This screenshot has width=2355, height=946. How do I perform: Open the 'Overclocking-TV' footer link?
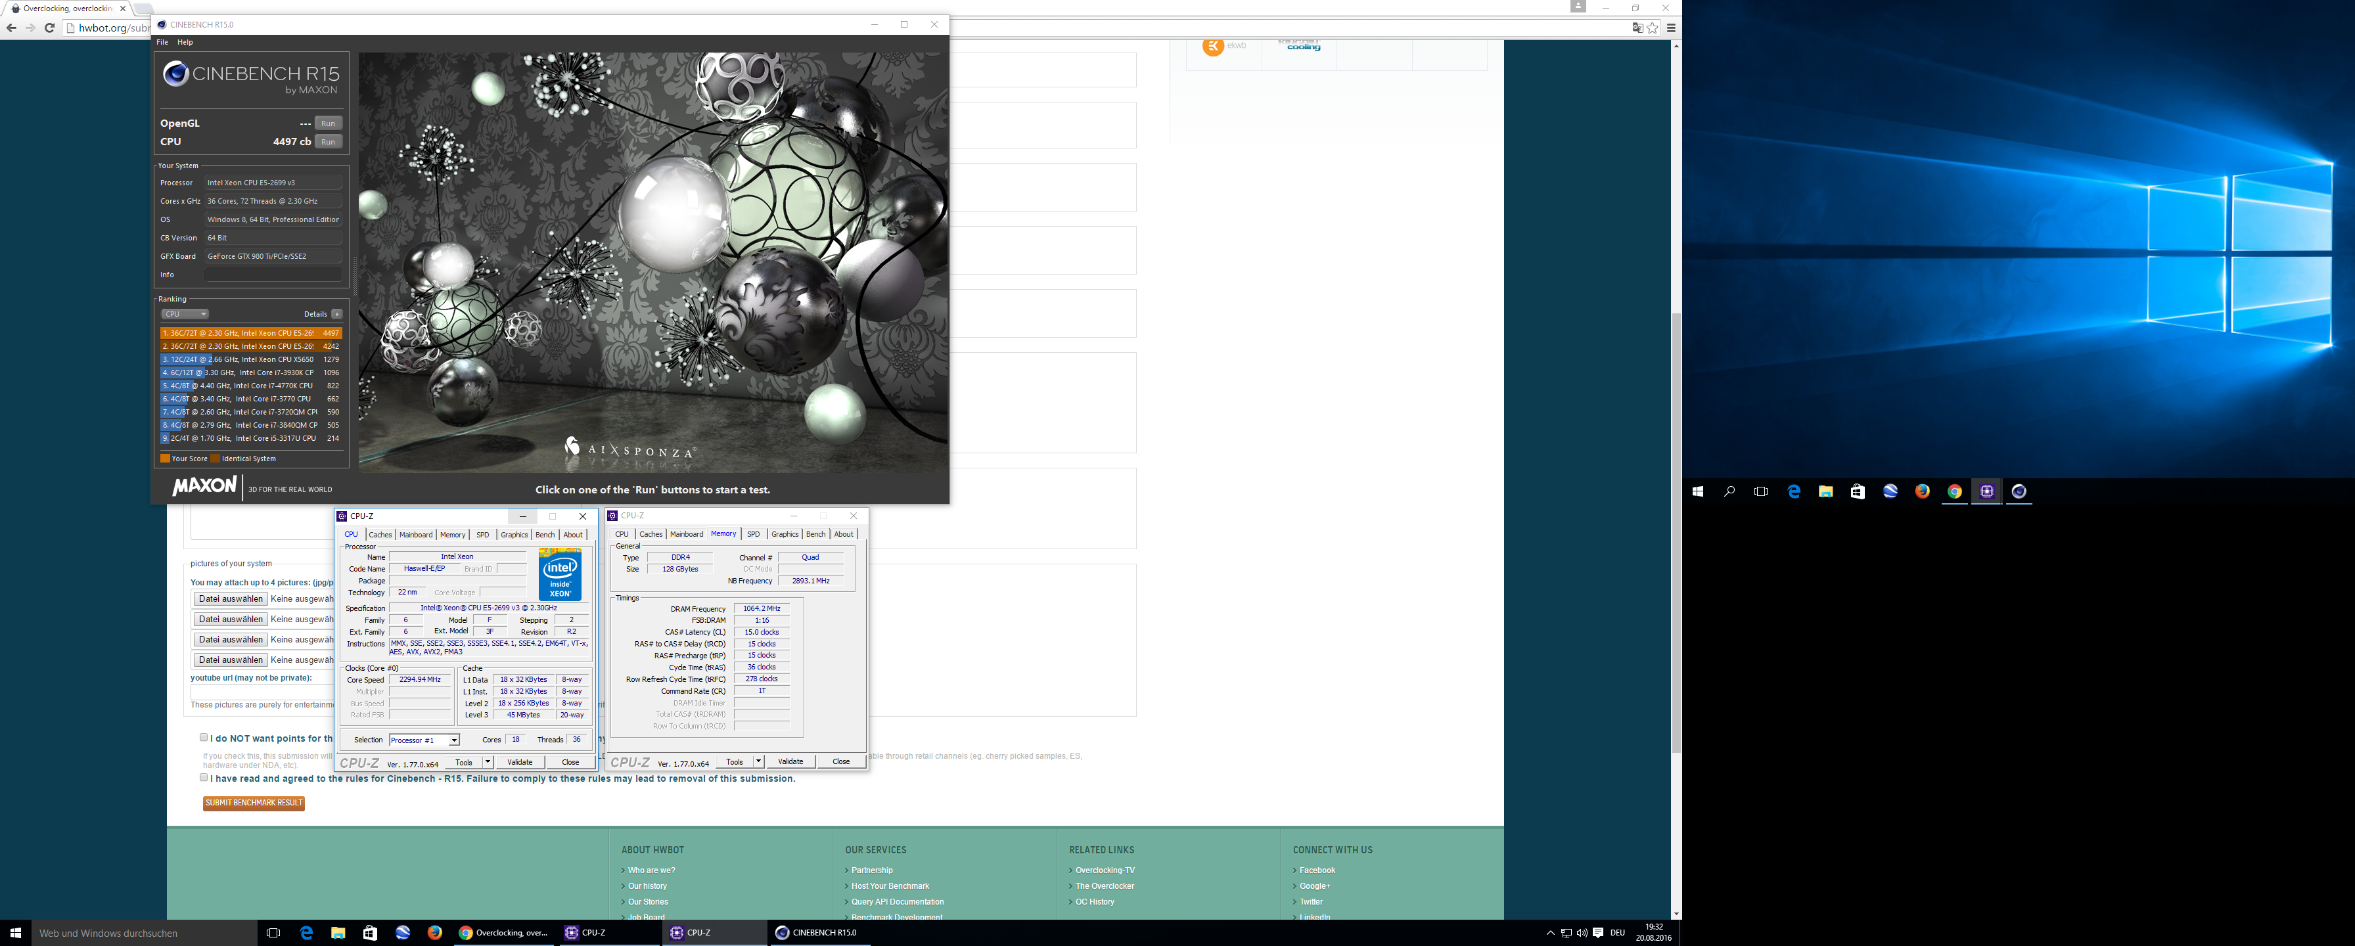pos(1105,870)
